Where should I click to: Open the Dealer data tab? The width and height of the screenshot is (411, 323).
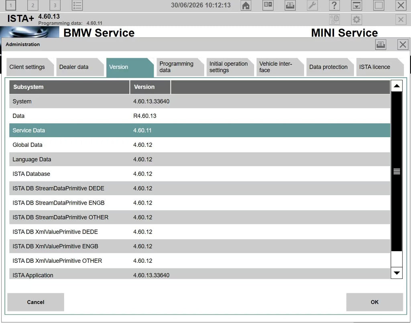click(x=80, y=67)
